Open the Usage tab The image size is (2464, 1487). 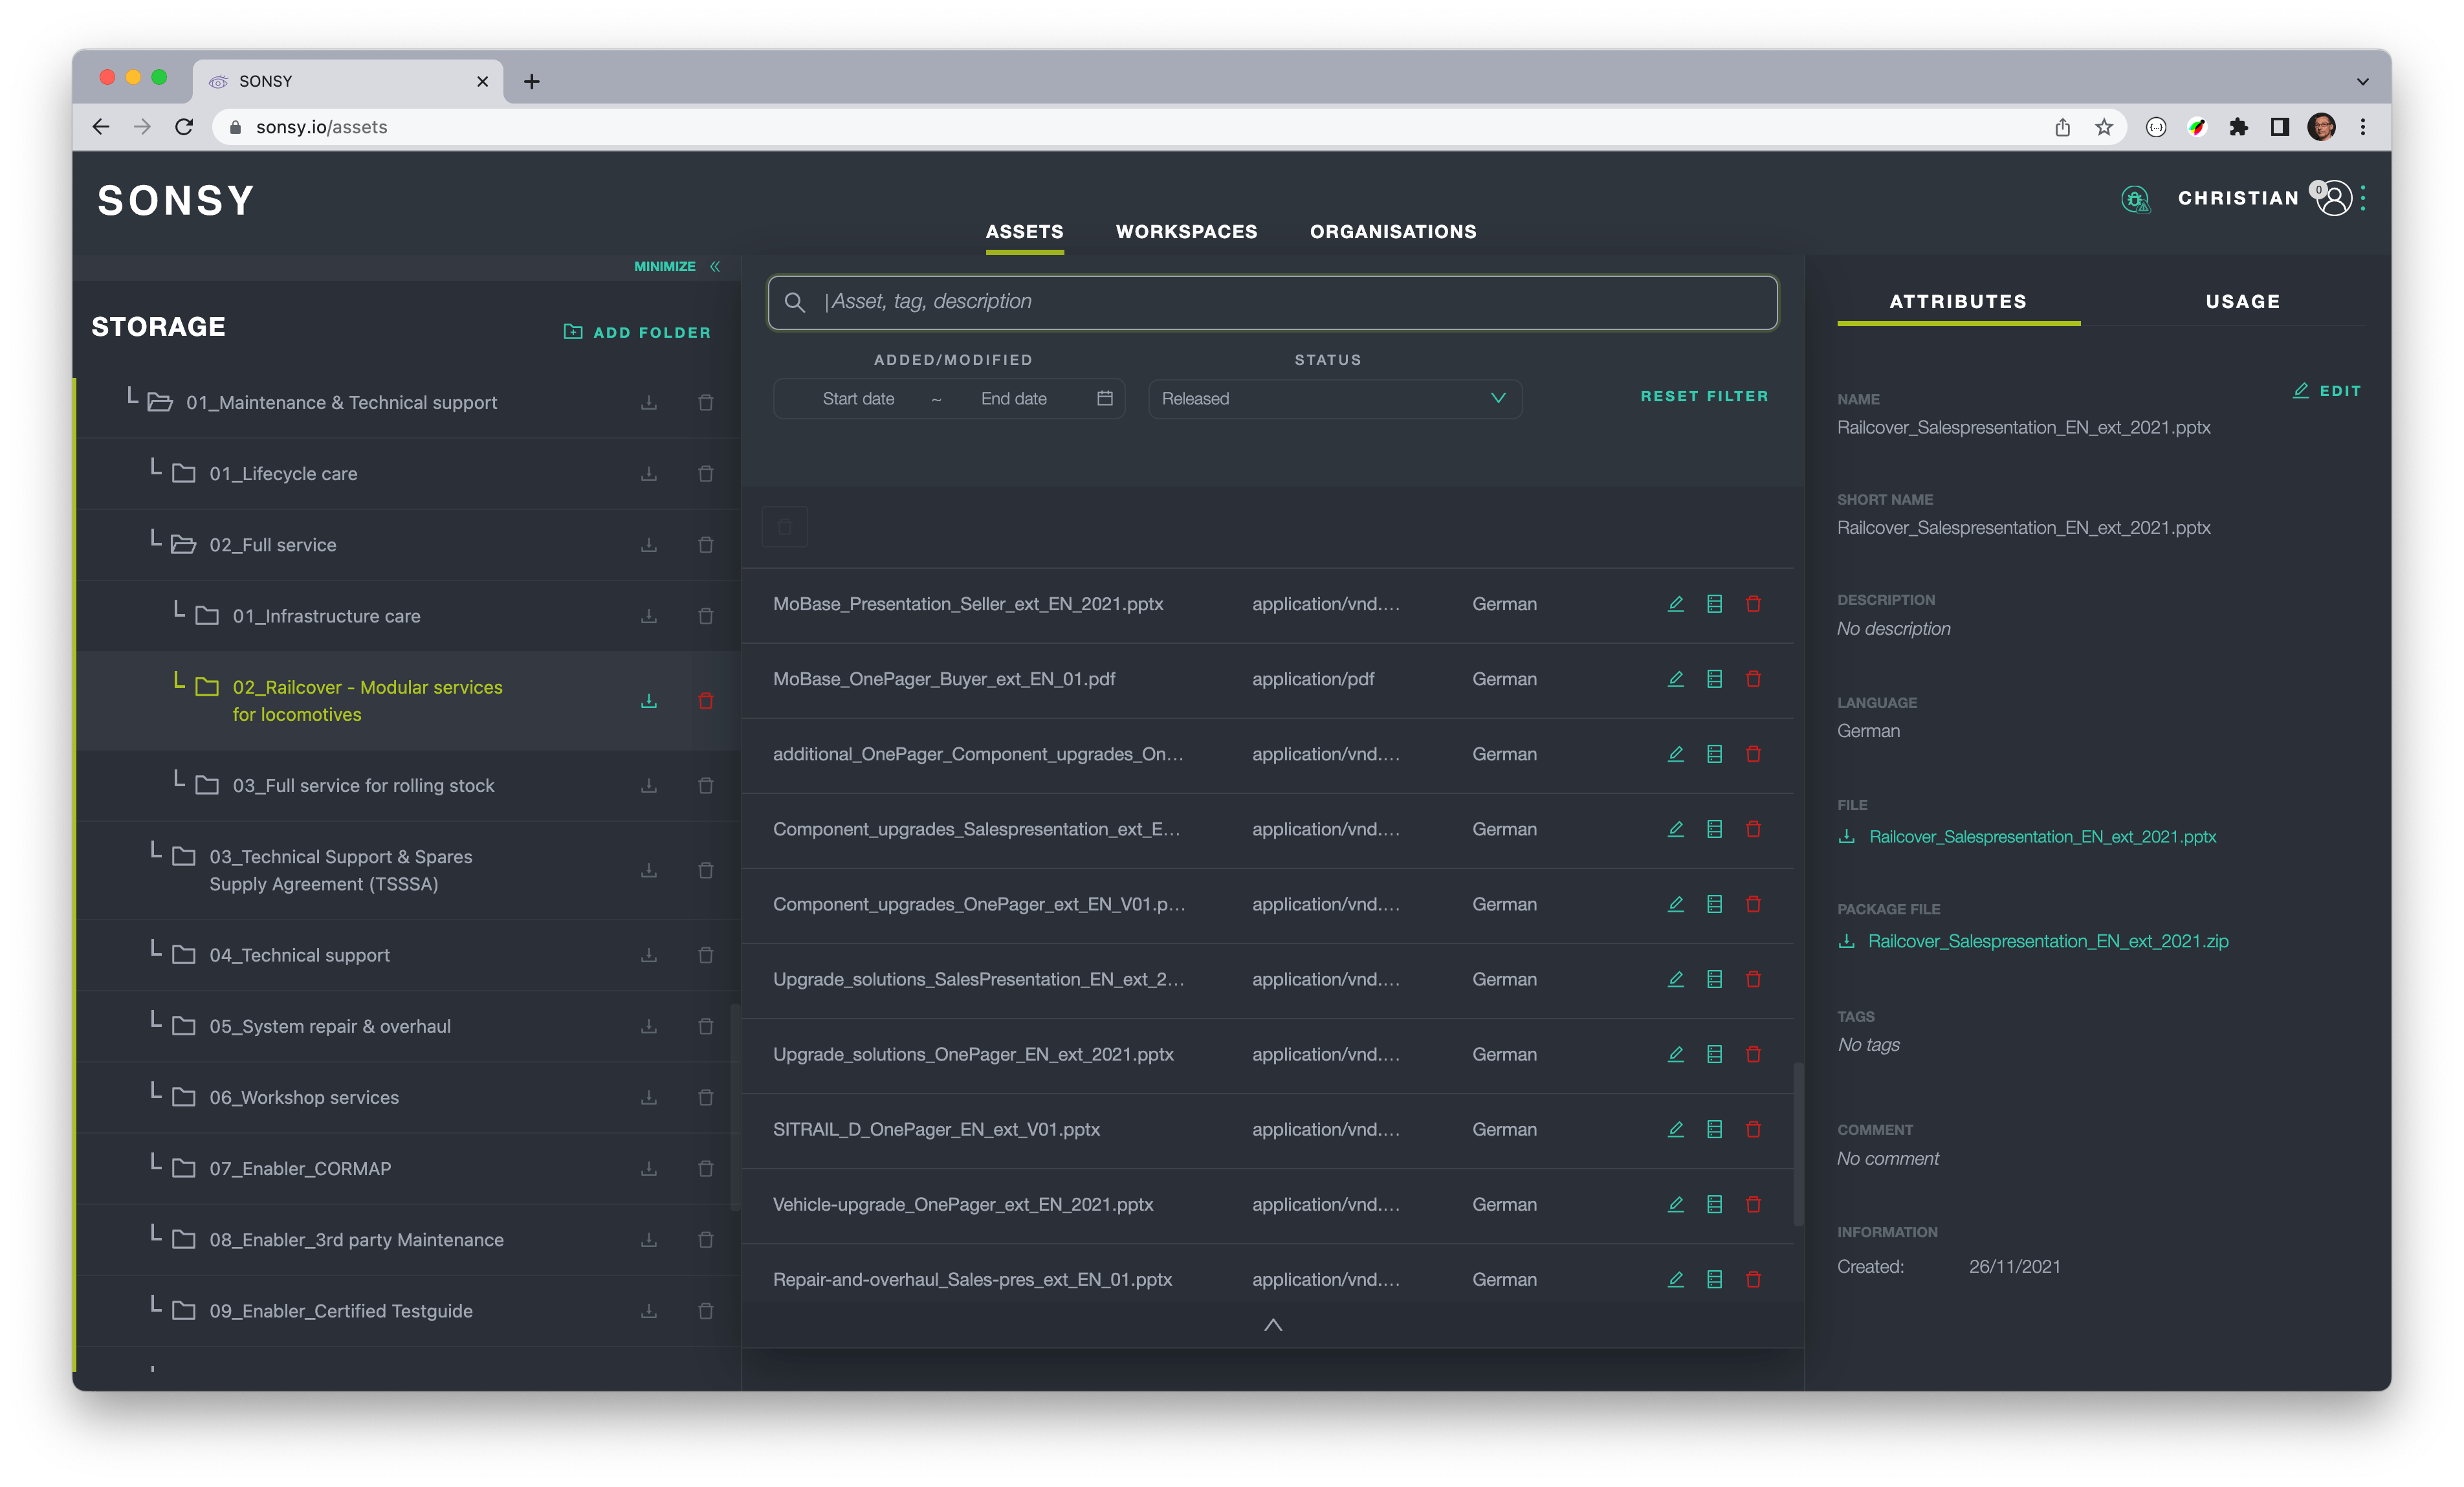(x=2242, y=302)
